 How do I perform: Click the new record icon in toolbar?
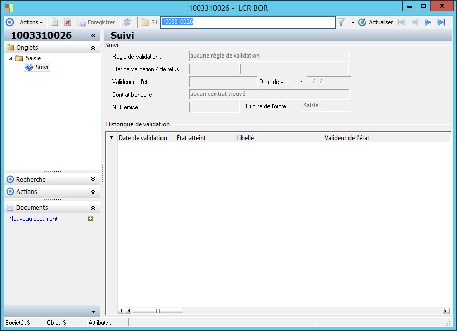tap(55, 22)
